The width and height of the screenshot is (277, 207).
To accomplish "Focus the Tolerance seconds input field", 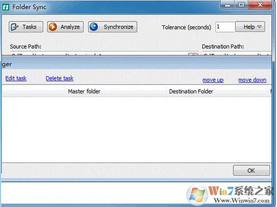I will 225,27.
